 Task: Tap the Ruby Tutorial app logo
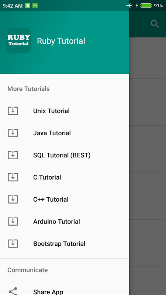[x=18, y=41]
